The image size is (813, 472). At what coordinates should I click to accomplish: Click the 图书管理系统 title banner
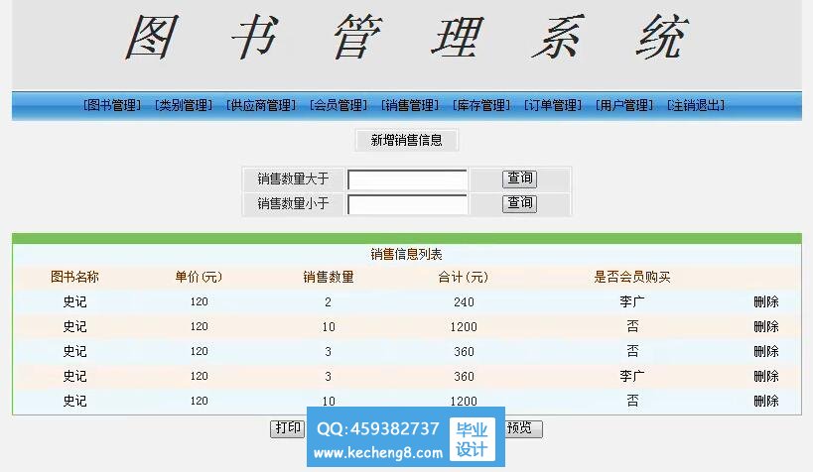[407, 38]
